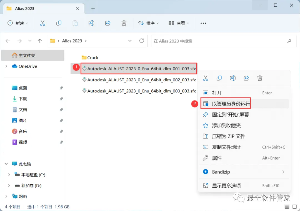Open 桌面 quick access folder
300x211 pixels.
coord(22,88)
